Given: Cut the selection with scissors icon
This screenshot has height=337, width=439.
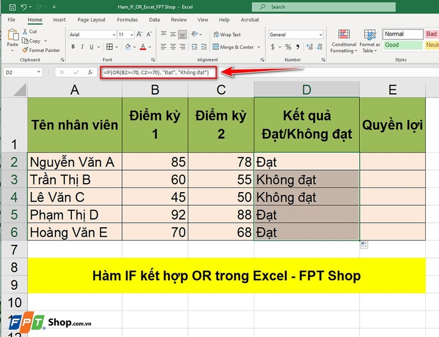Looking at the screenshot, I should pos(25,31).
